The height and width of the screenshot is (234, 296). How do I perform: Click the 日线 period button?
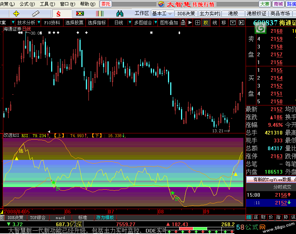(x=119, y=23)
